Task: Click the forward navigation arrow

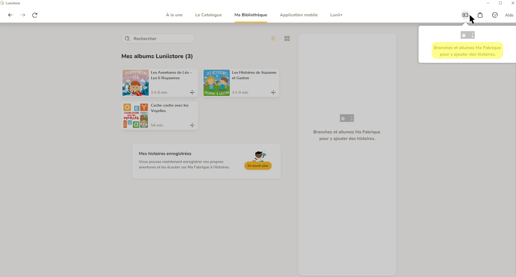Action: pos(23,15)
